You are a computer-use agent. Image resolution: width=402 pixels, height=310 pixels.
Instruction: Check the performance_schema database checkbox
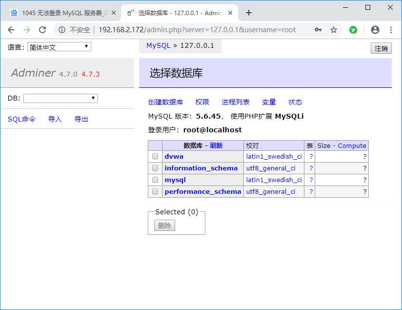click(x=155, y=191)
